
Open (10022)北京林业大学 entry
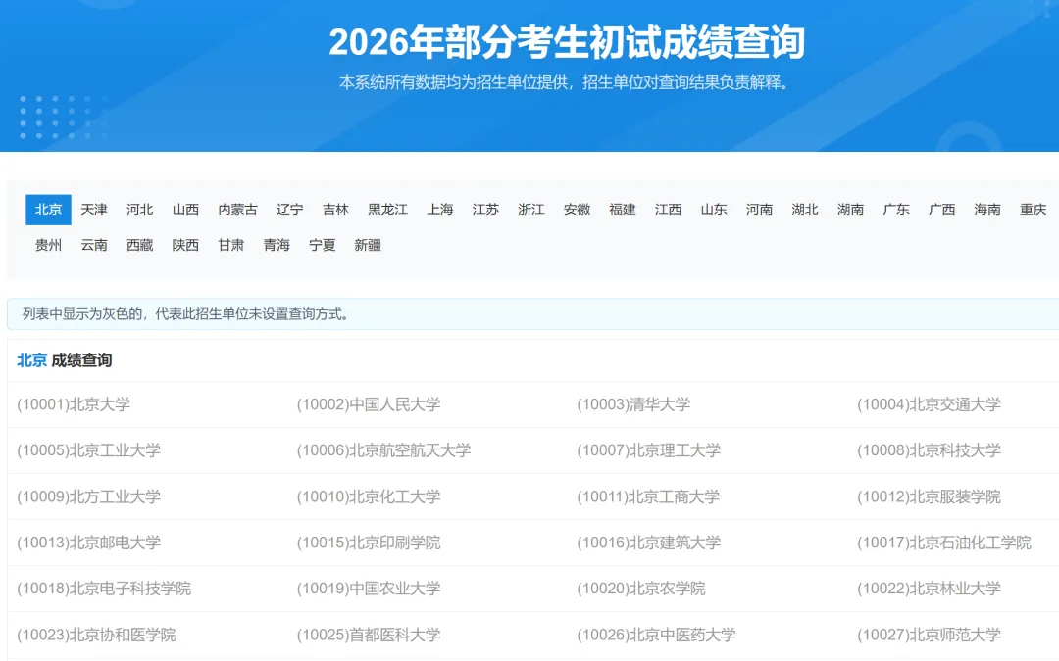929,589
